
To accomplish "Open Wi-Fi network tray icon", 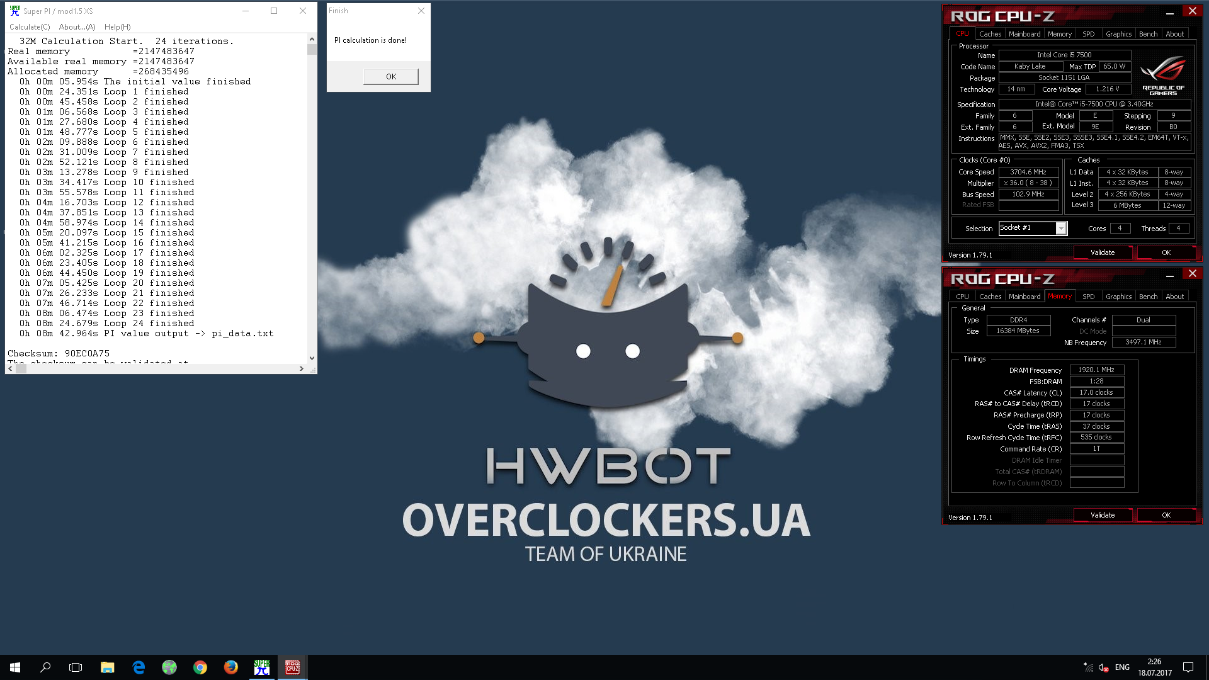I will pos(1088,667).
